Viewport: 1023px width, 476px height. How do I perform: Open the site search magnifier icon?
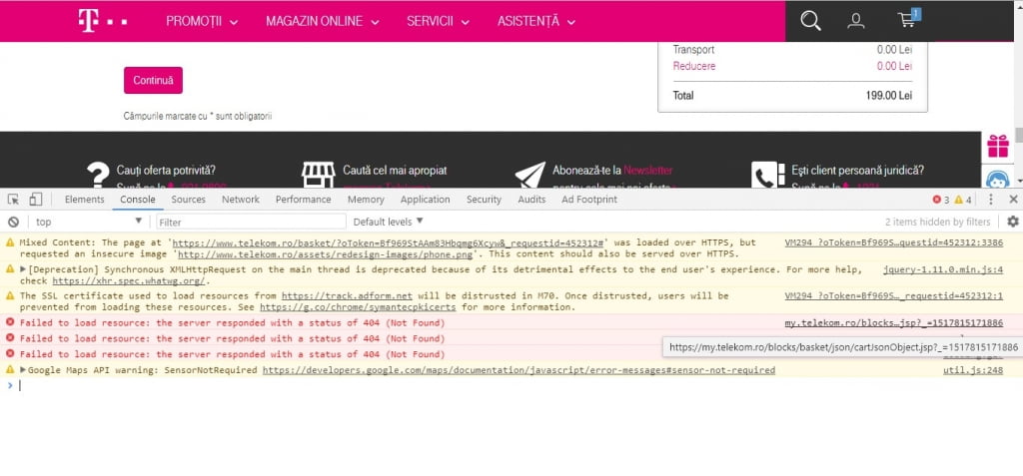[810, 21]
